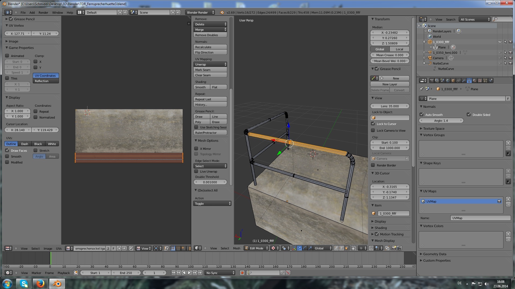Screen dimensions: 515x289
Task: Open the Edit Mode selector dropdown
Action: pos(256,248)
